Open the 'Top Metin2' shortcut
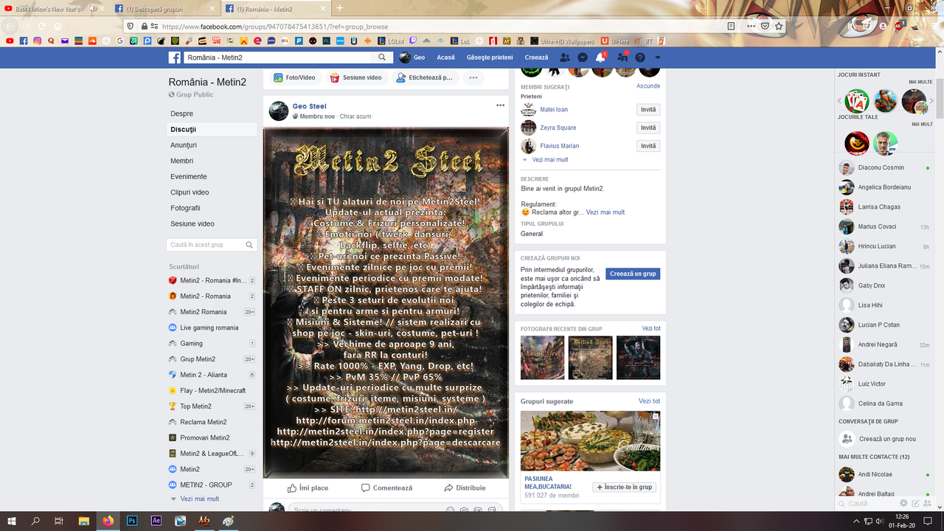 click(x=195, y=406)
